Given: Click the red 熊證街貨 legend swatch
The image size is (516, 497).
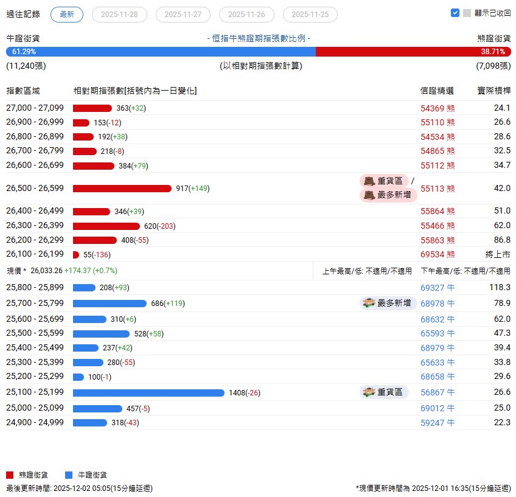Looking at the screenshot, I should click(x=10, y=475).
